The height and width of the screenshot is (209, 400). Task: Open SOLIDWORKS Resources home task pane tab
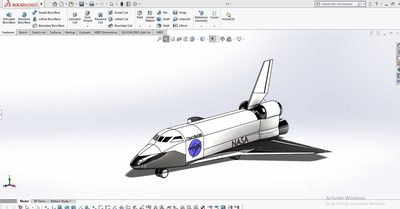pyautogui.click(x=398, y=46)
